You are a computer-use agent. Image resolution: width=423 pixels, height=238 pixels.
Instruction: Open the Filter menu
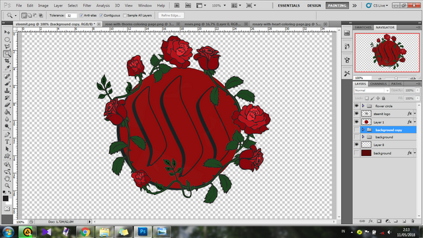87,5
